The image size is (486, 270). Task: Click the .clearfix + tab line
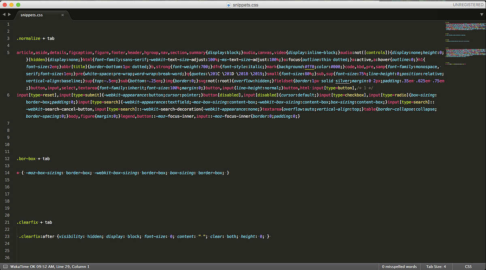pyautogui.click(x=34, y=222)
